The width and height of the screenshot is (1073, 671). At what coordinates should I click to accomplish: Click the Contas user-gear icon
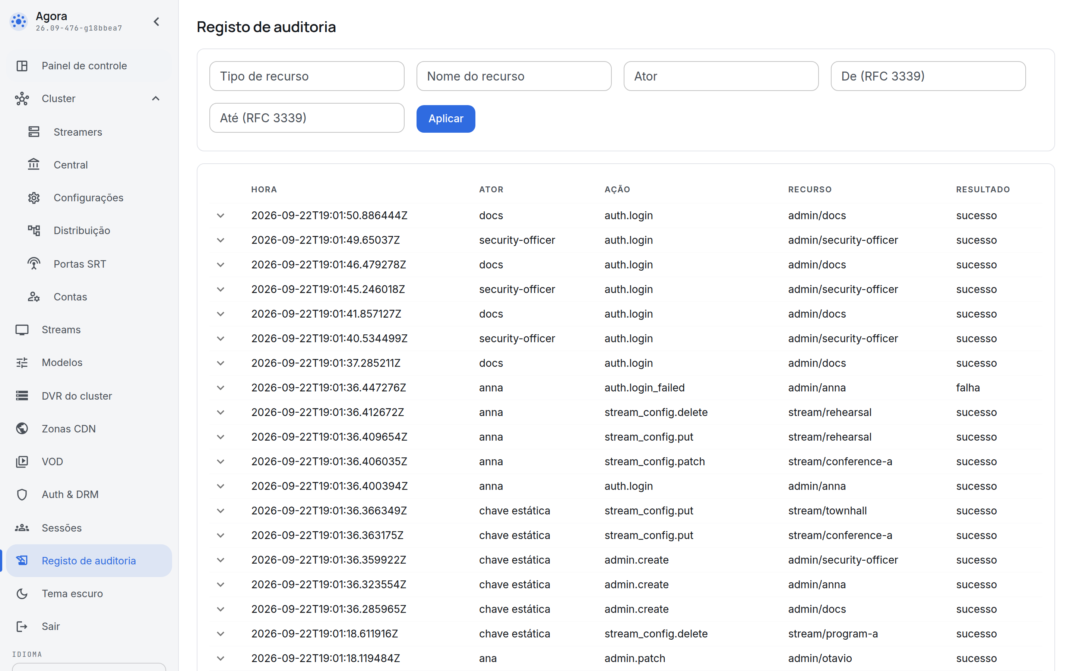click(34, 296)
